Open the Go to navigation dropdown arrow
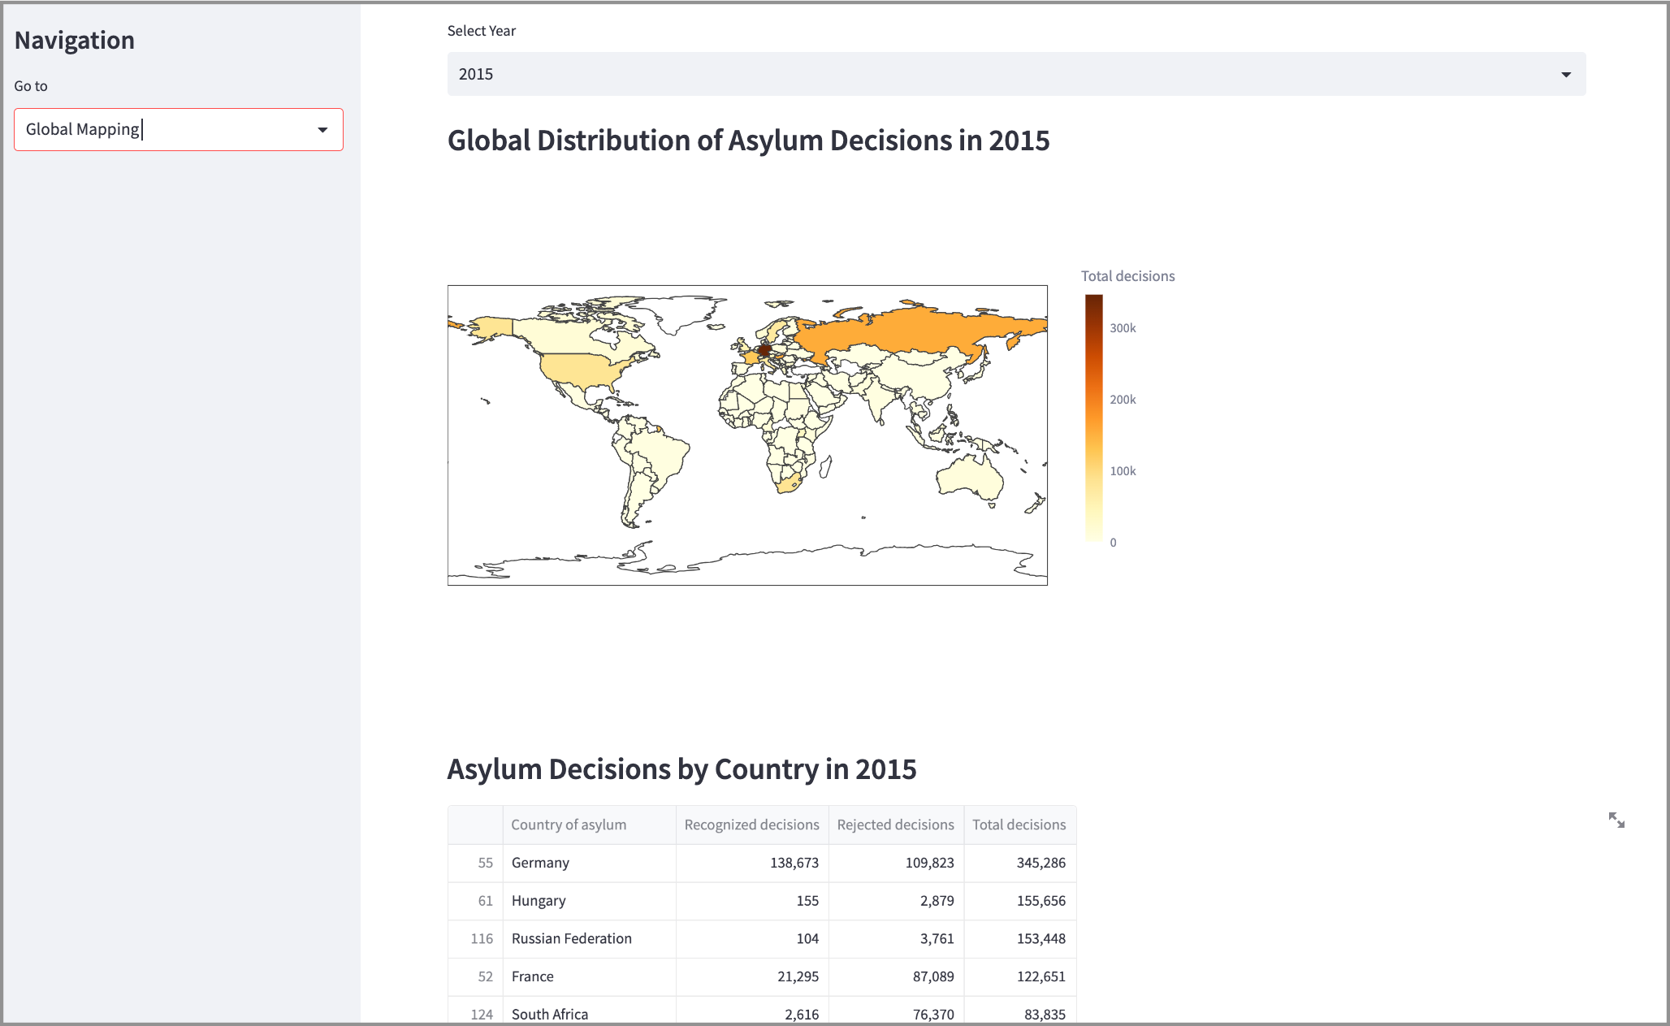Screen dimensions: 1670x1026 322,130
